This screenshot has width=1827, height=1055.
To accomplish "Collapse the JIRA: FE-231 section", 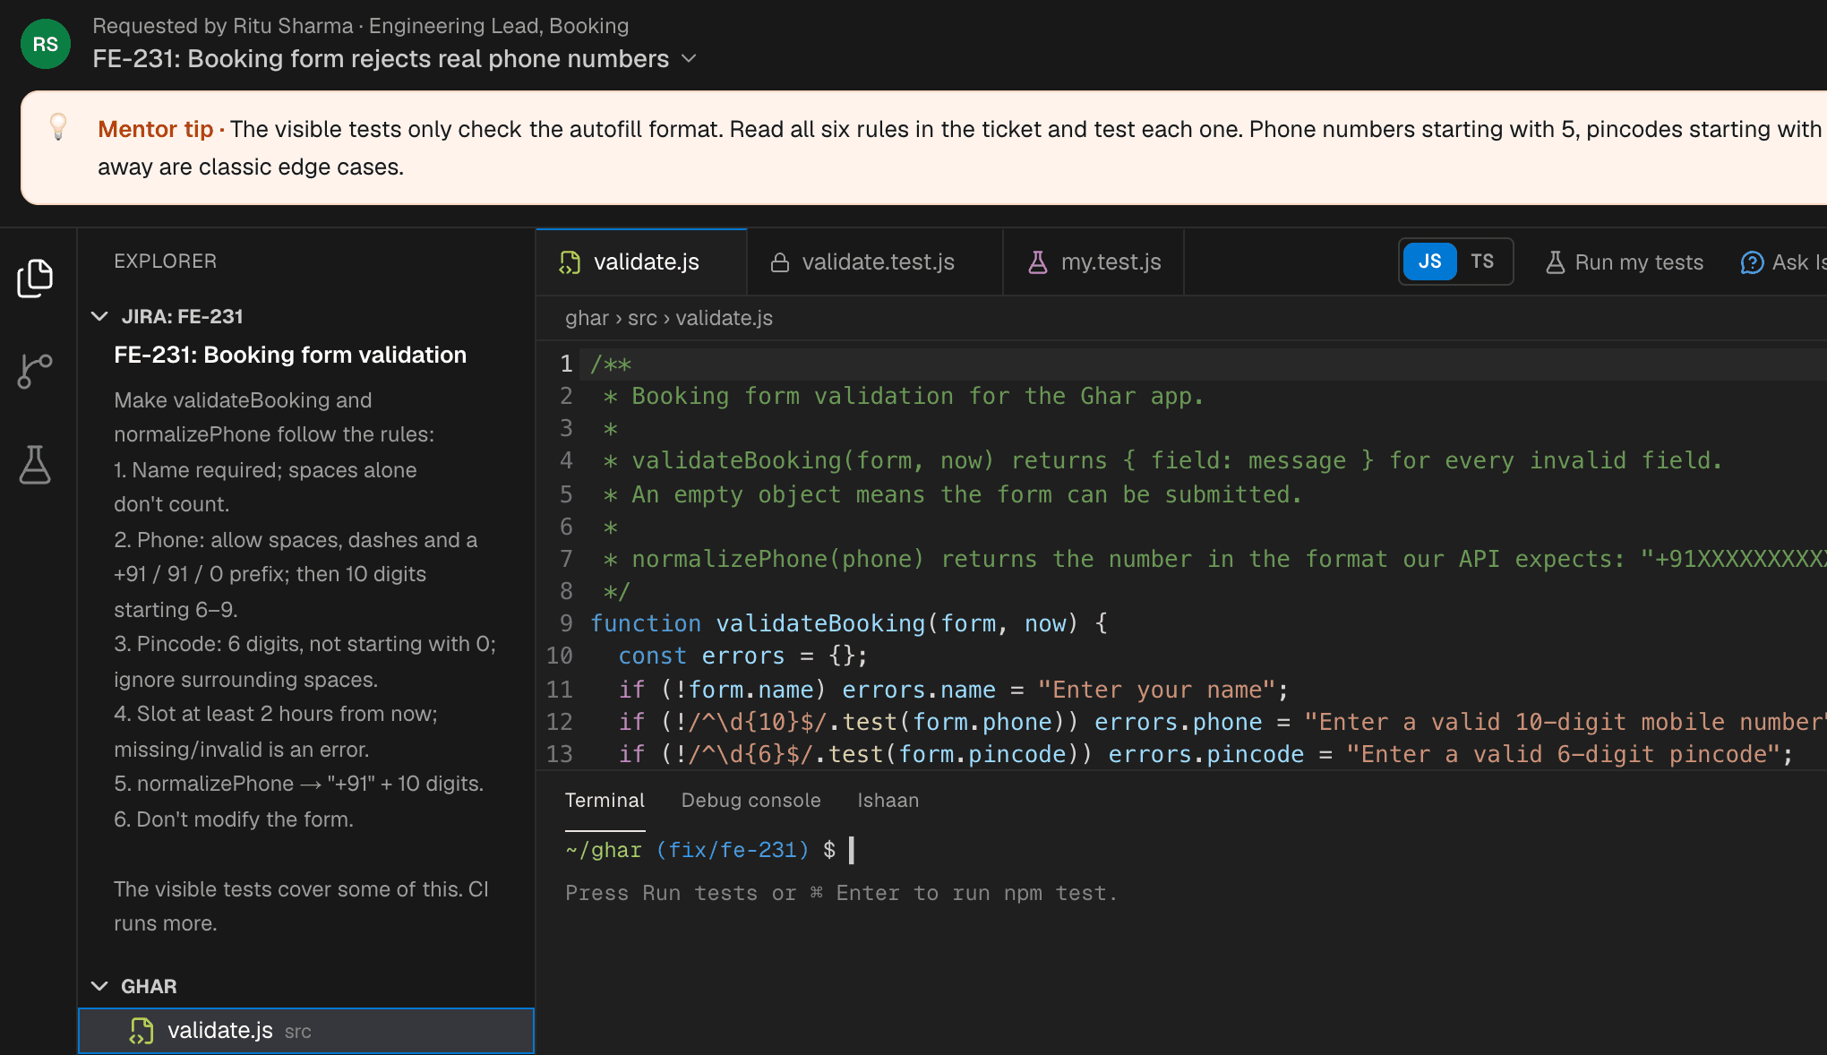I will tap(99, 316).
